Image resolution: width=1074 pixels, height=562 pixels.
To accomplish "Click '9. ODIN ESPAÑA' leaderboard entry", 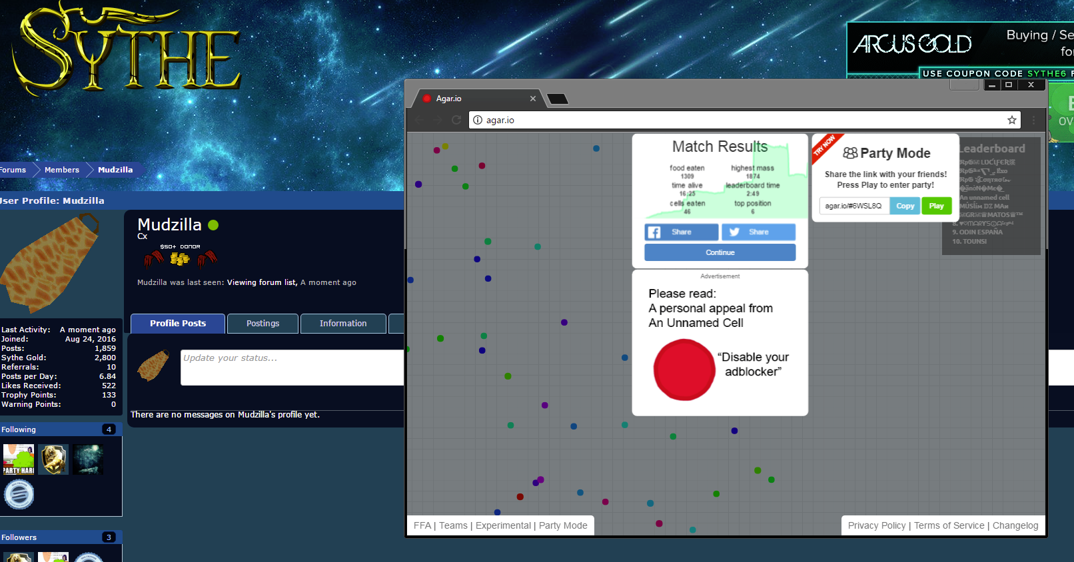I will 977,232.
